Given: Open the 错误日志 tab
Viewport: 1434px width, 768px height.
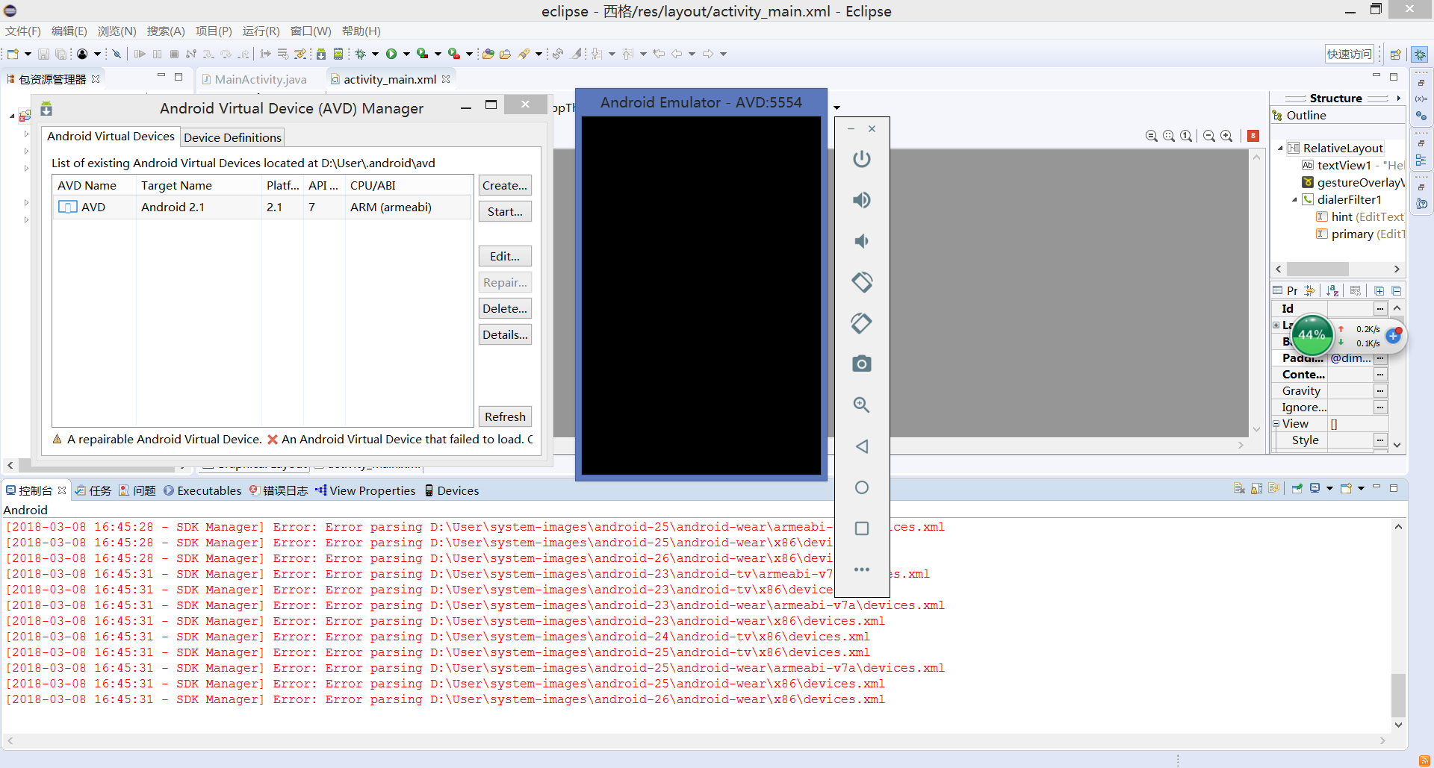Looking at the screenshot, I should click(x=279, y=490).
